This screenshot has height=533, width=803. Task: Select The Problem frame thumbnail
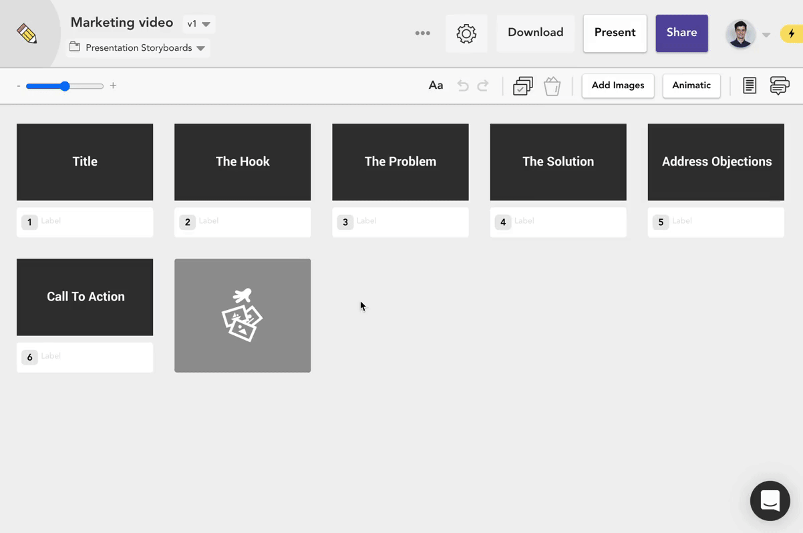(x=400, y=162)
